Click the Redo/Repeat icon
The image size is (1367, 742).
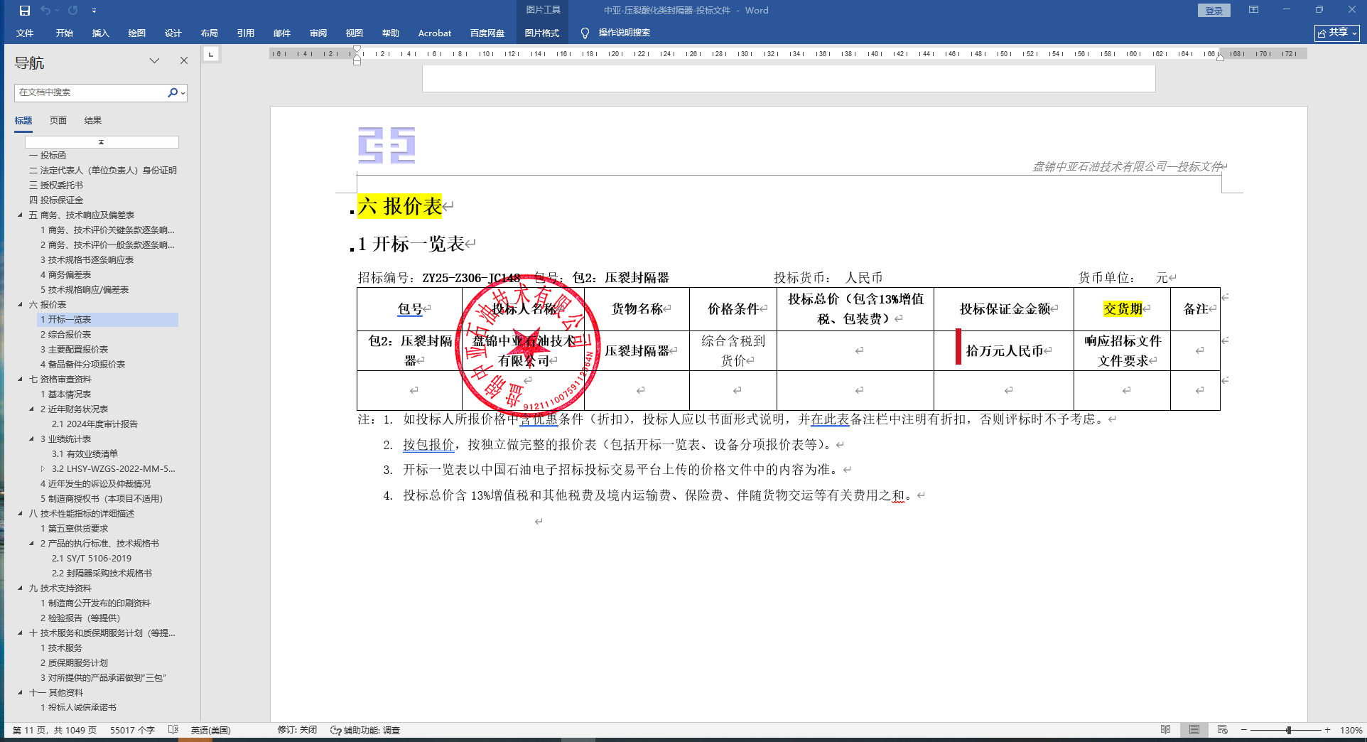(x=72, y=11)
